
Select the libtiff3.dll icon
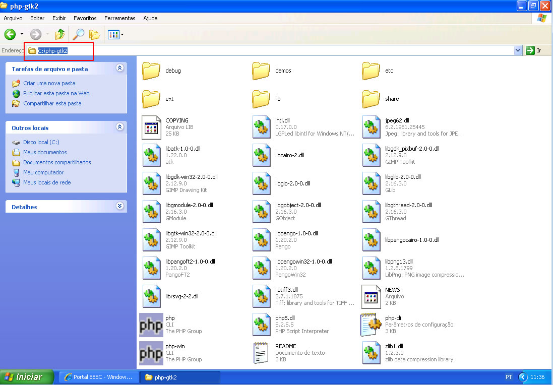point(261,296)
